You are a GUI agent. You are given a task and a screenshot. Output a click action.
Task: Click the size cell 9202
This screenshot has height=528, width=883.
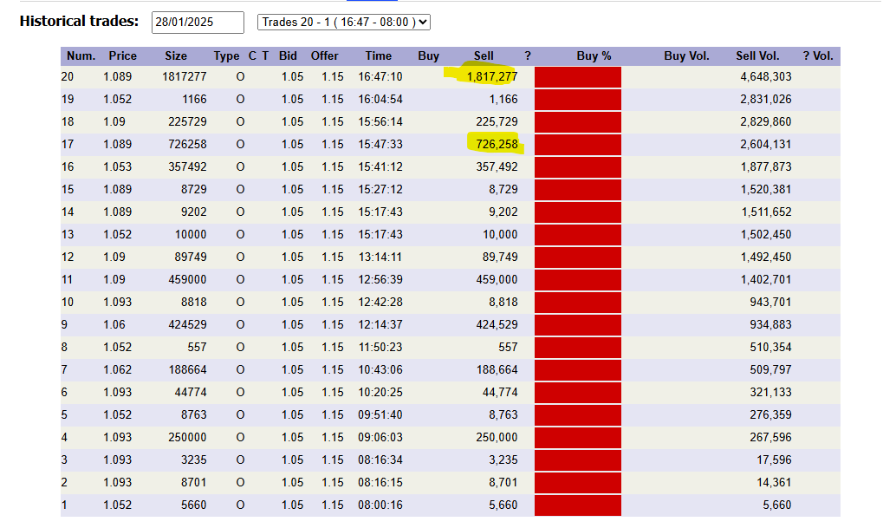[194, 212]
